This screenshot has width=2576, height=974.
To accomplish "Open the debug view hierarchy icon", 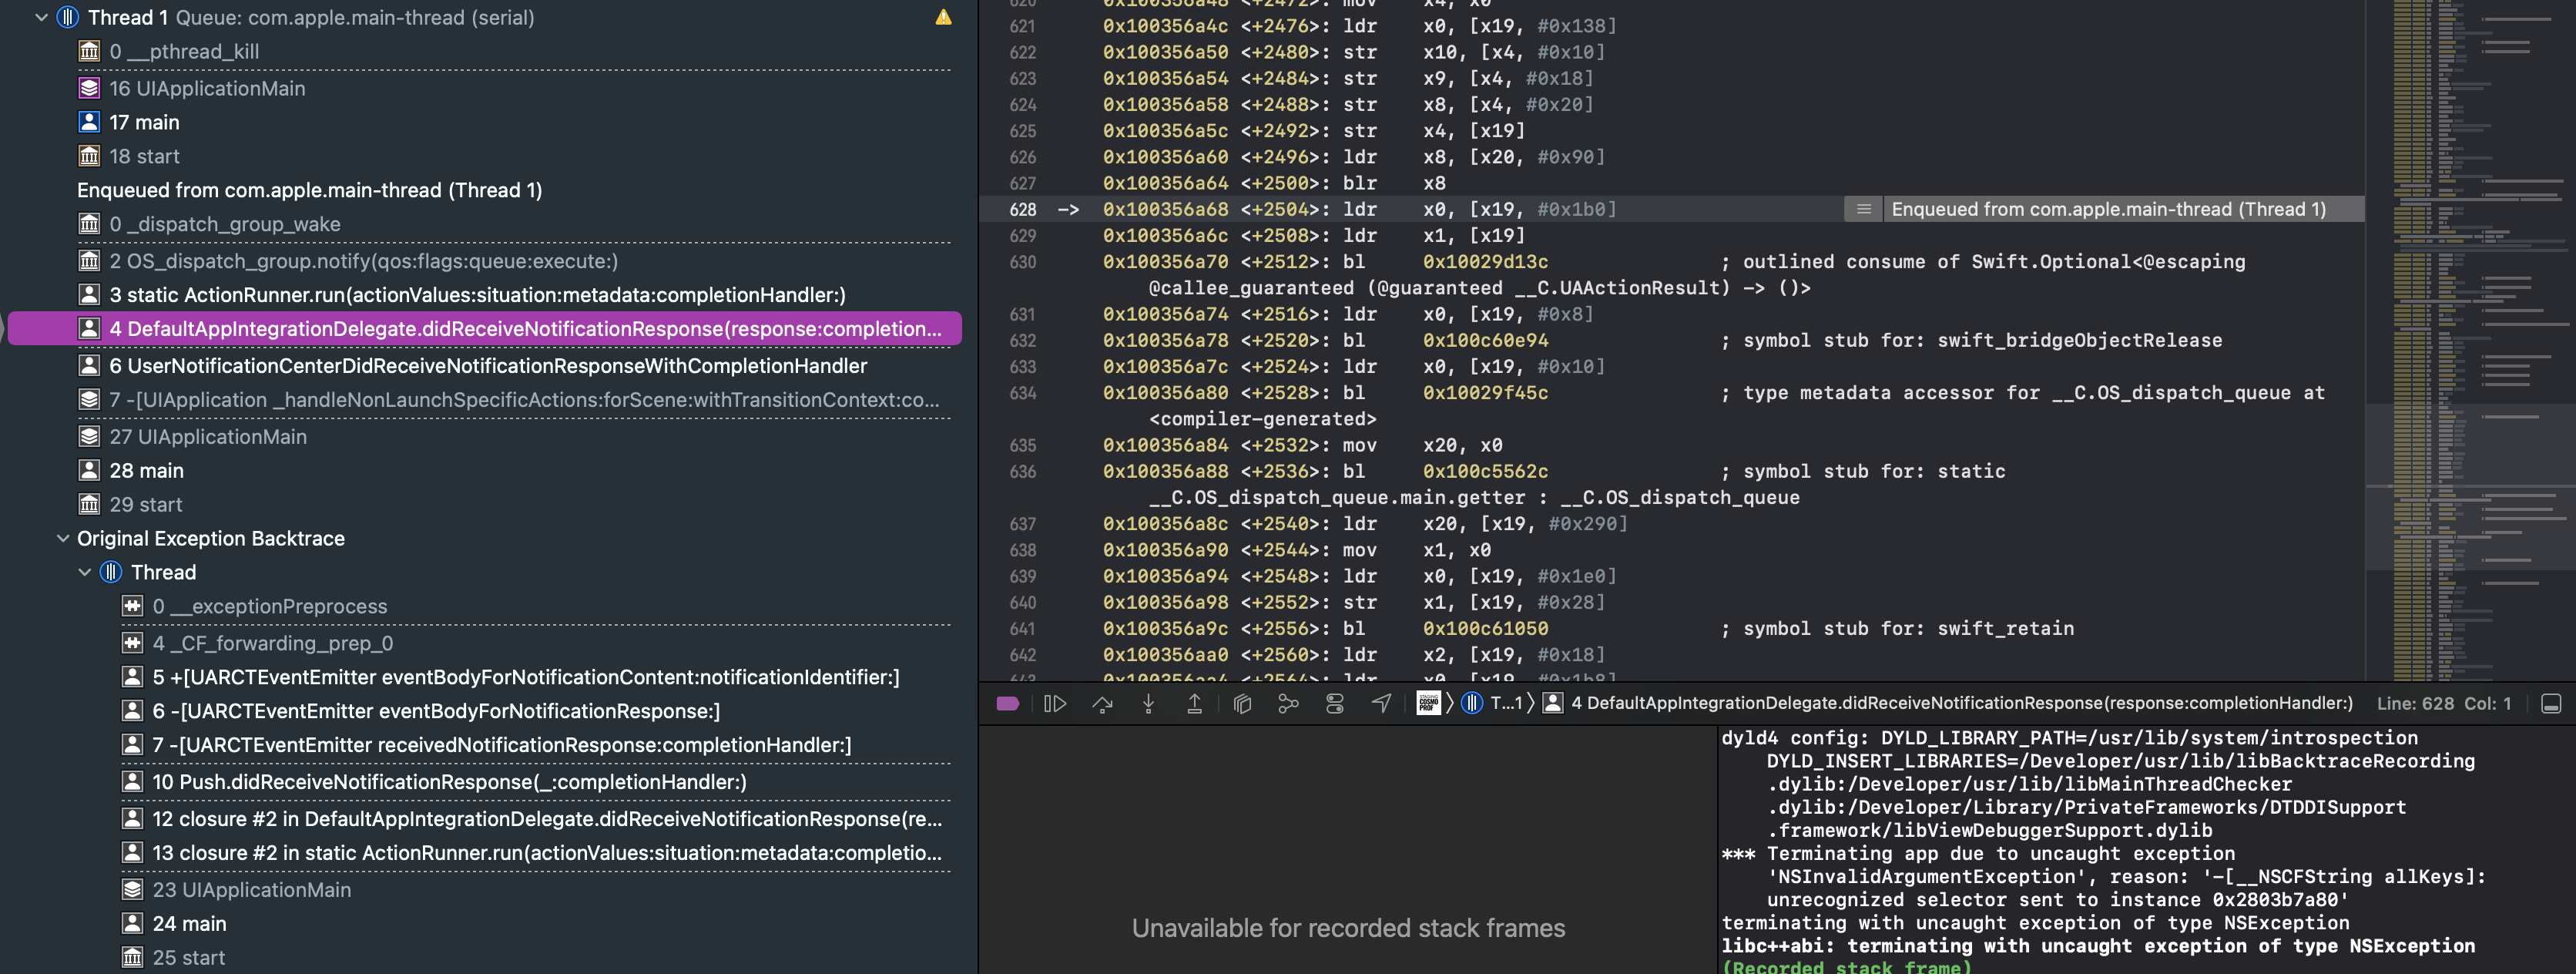I will pos(1242,704).
